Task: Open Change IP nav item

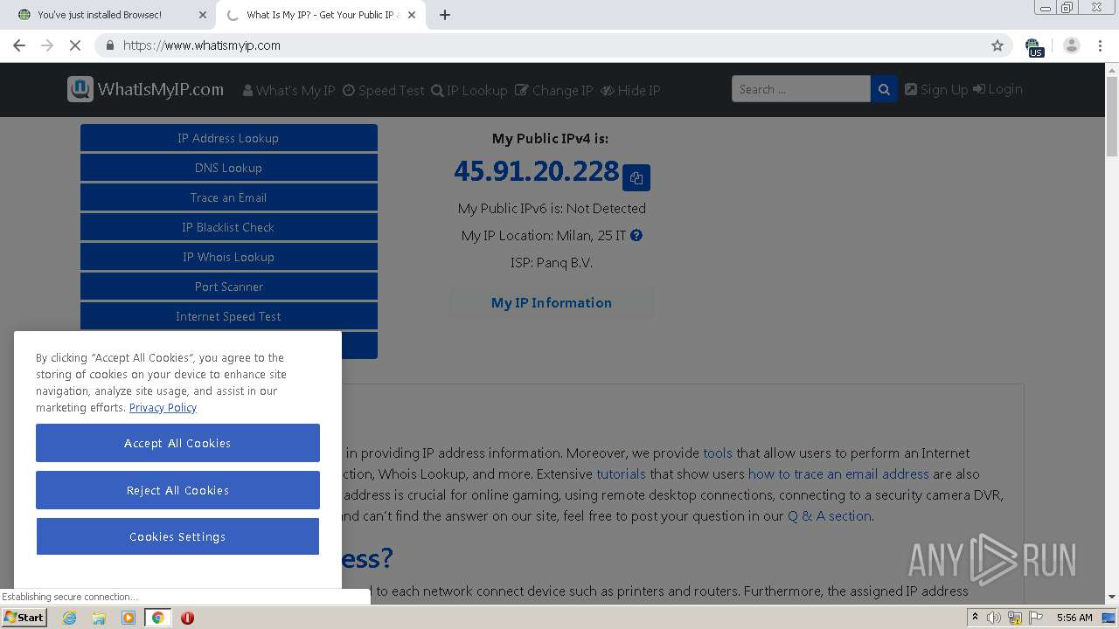Action: coord(553,90)
